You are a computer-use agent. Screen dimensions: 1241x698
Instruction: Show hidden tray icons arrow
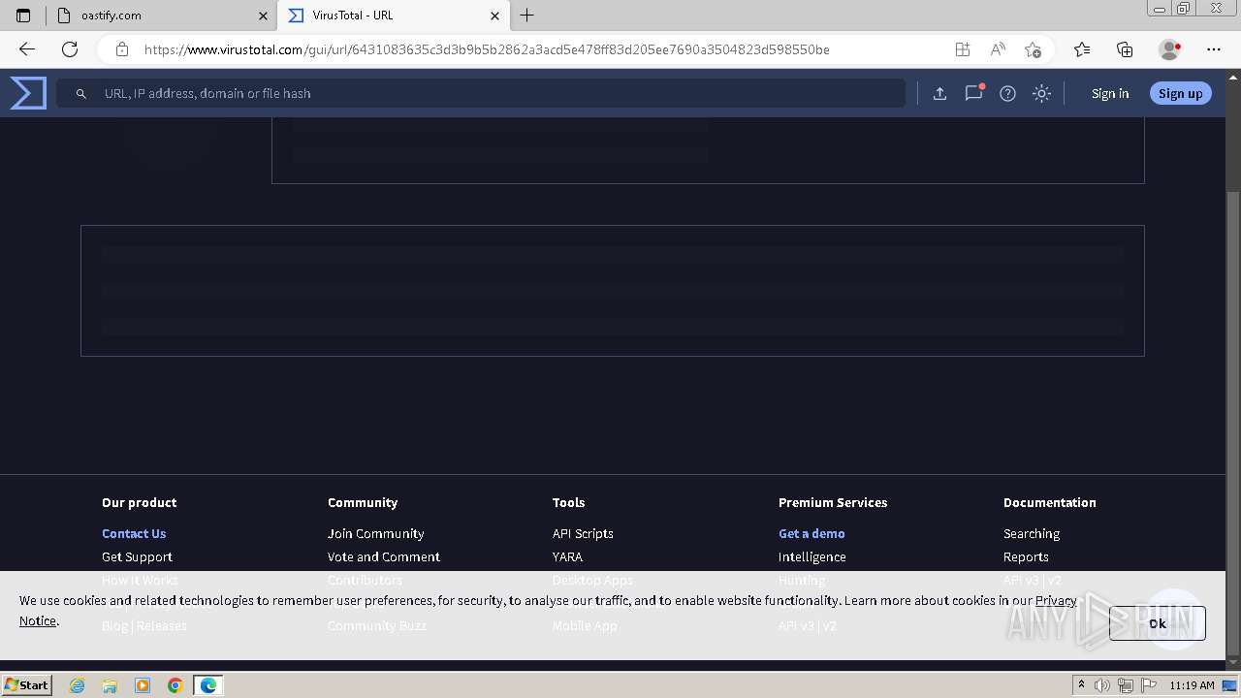(x=1081, y=684)
